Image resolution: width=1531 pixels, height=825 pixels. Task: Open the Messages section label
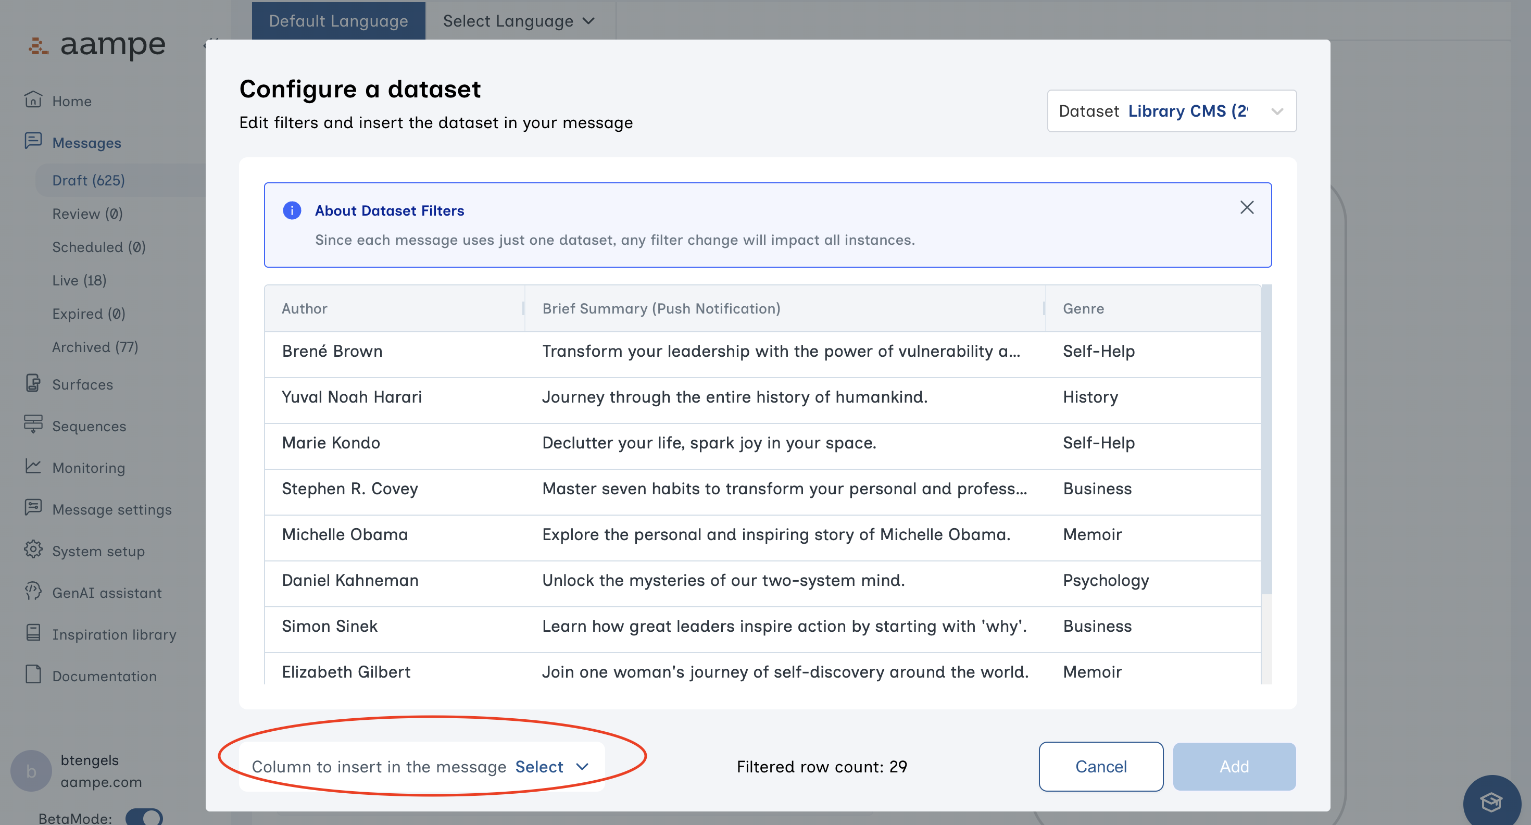(x=87, y=143)
